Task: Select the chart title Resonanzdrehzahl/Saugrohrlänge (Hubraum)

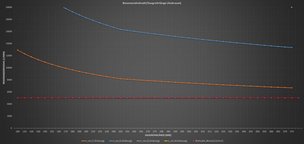Action: (x=152, y=3)
